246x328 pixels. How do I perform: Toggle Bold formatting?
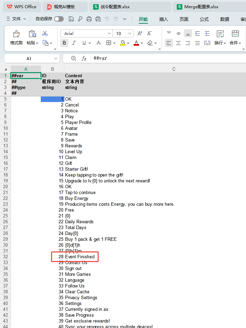click(64, 43)
